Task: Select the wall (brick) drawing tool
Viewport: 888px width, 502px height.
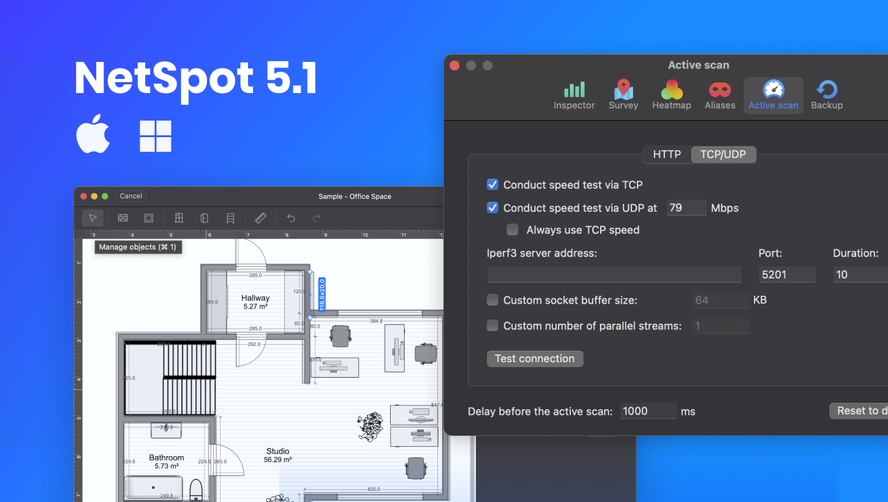Action: click(x=123, y=218)
